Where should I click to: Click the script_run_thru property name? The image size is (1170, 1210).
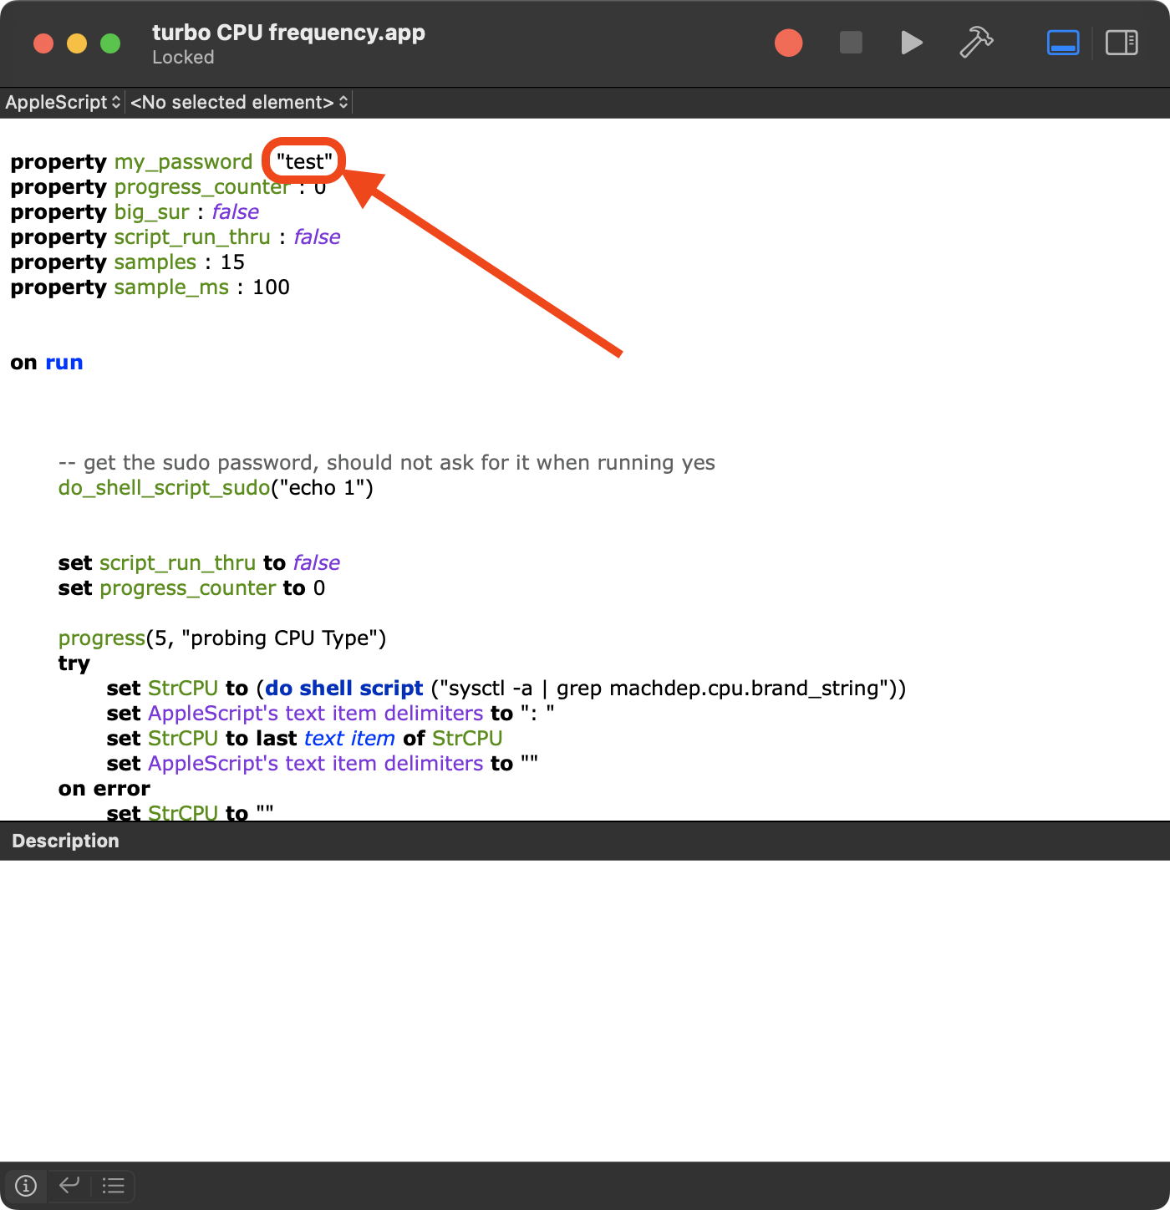192,237
